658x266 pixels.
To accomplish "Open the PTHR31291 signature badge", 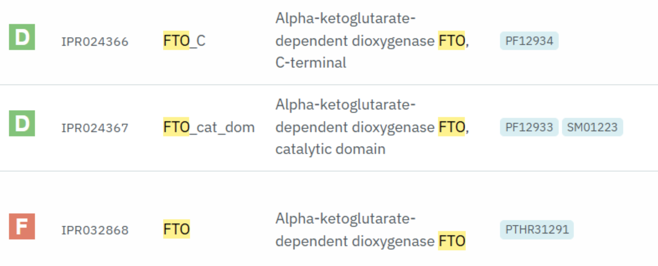I will (x=537, y=229).
